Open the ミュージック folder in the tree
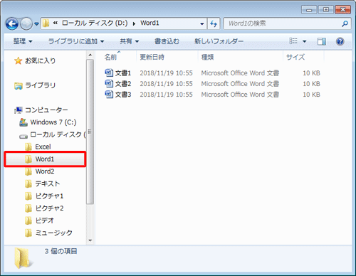 [x=54, y=233]
